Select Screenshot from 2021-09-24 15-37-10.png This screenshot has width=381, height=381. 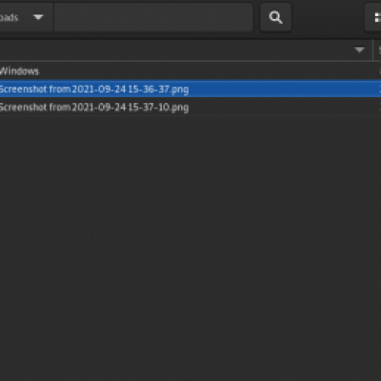94,108
